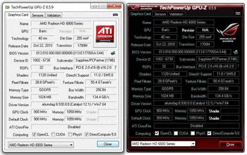Screen dimensions: 247x155
Task: Click DirectX Support '11.0 / SM5.0' in ROG window
Action: pyautogui.click(x=226, y=74)
